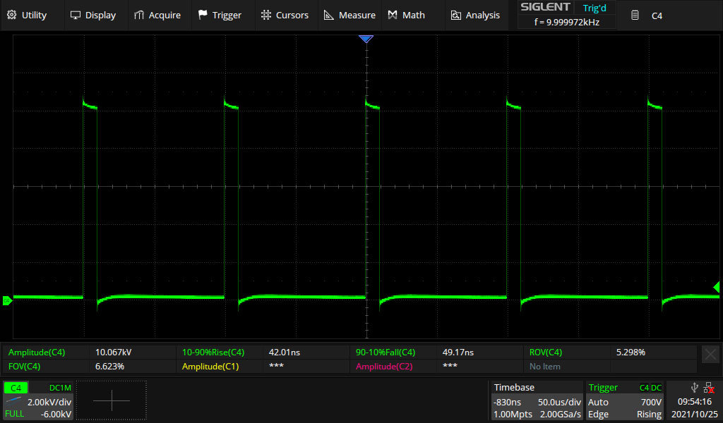The image size is (723, 423).
Task: Click the 1.00Mpts memory depth
Action: coord(513,415)
